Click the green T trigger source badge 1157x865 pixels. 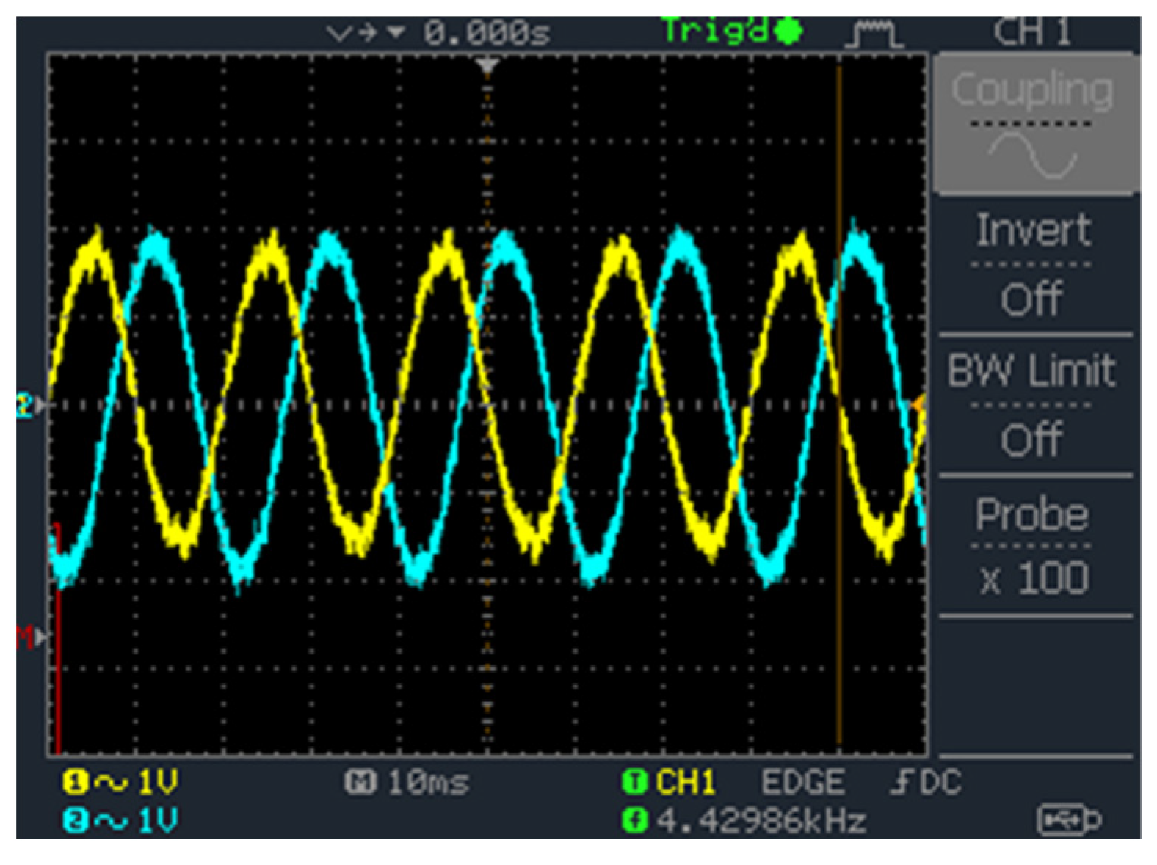(633, 782)
